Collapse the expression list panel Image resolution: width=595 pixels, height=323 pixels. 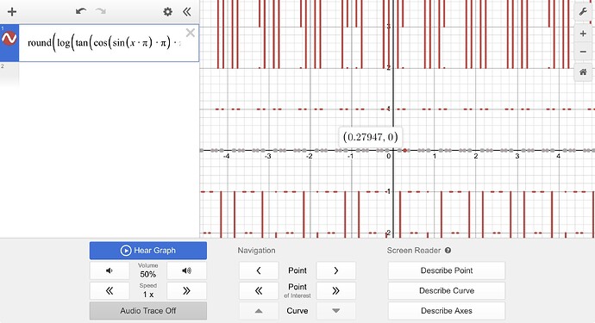(x=187, y=12)
